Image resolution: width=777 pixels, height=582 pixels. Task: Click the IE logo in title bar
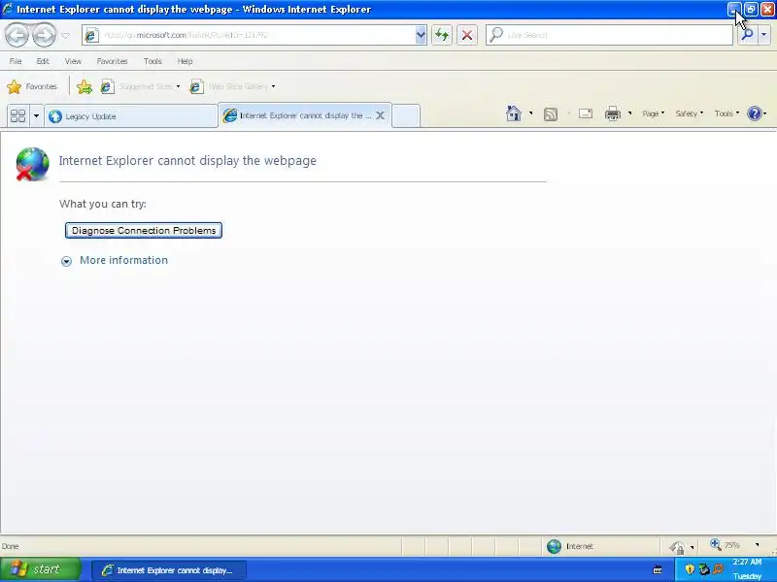coord(8,9)
